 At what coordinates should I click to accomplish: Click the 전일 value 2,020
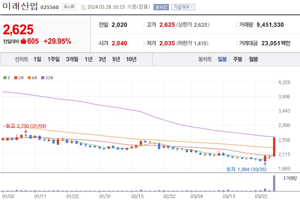(x=119, y=25)
